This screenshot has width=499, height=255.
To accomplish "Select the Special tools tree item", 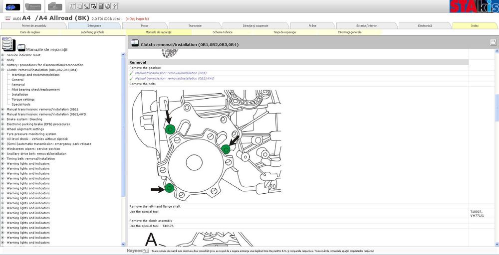I will pos(21,105).
